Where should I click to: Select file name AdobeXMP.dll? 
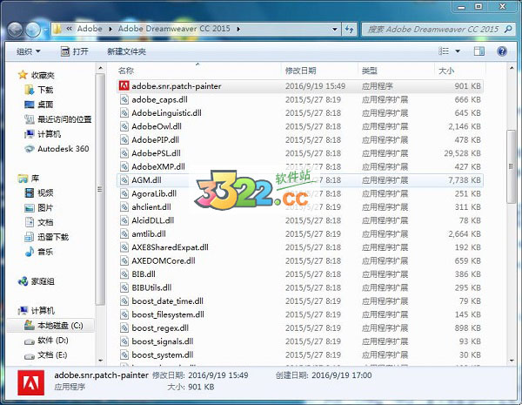(158, 166)
